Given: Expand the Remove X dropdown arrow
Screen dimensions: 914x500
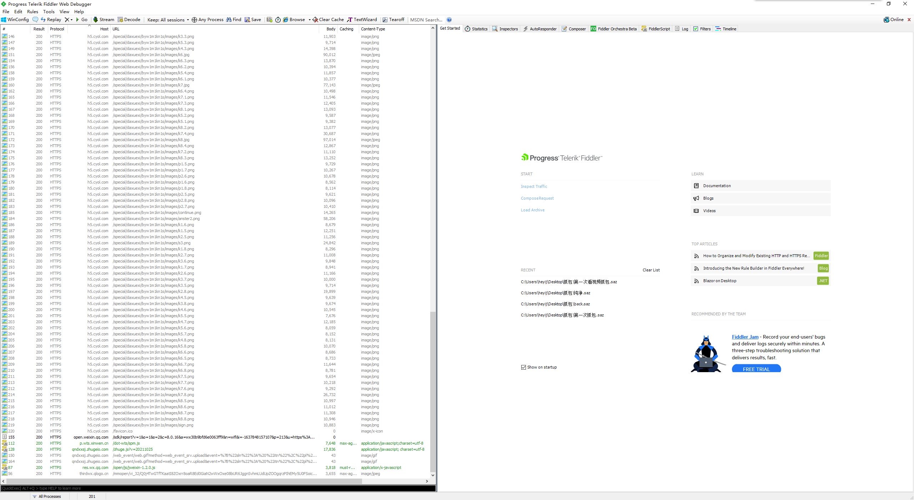Looking at the screenshot, I should point(72,20).
